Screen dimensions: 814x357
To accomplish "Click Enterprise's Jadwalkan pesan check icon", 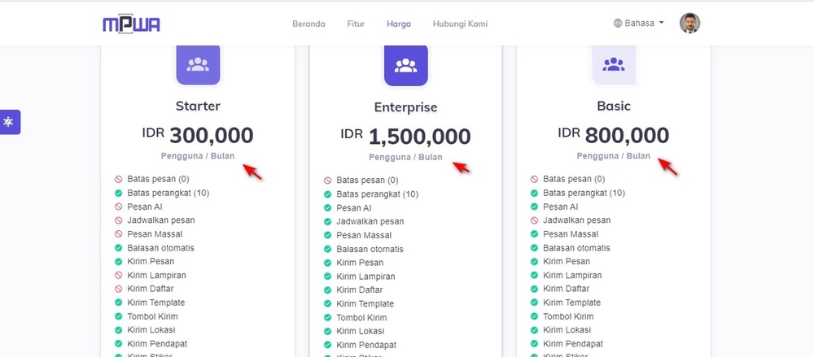I will pyautogui.click(x=327, y=221).
